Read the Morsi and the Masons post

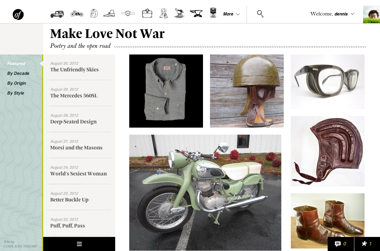point(76,148)
